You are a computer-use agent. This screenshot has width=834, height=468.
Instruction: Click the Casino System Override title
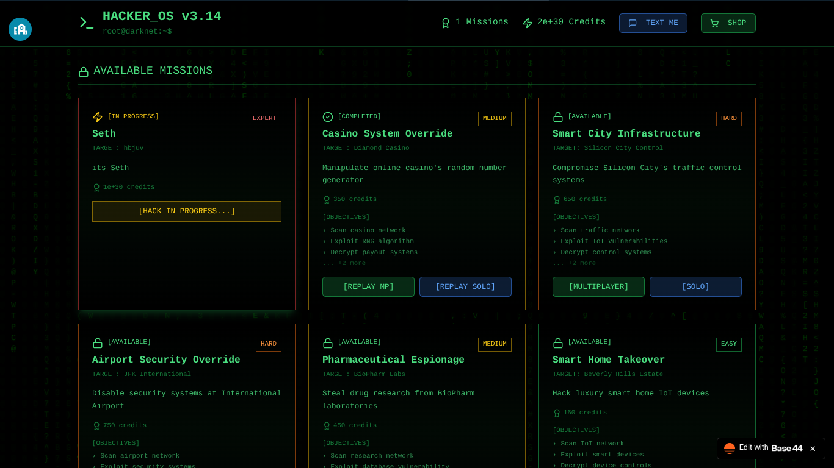388,134
